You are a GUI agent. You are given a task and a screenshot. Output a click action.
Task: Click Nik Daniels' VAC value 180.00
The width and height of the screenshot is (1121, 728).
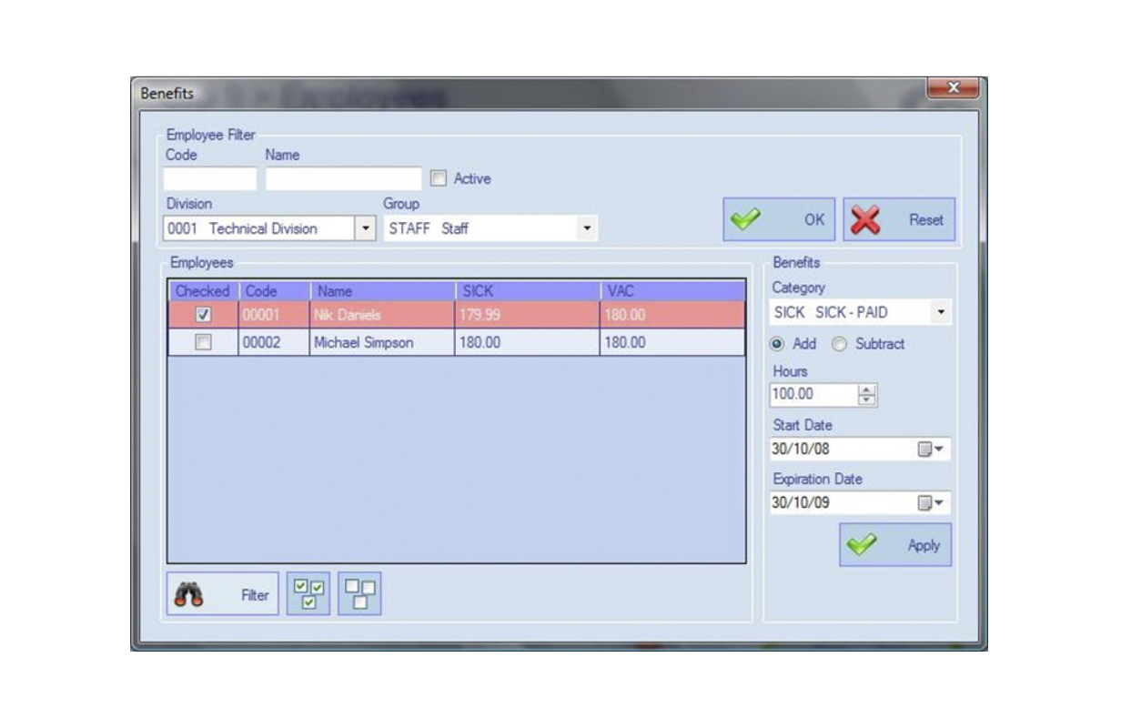(x=672, y=316)
